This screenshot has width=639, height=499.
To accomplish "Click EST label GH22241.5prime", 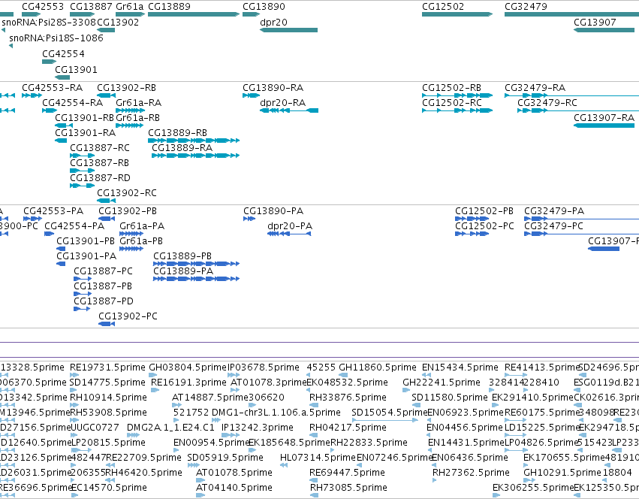I will (x=442, y=383).
